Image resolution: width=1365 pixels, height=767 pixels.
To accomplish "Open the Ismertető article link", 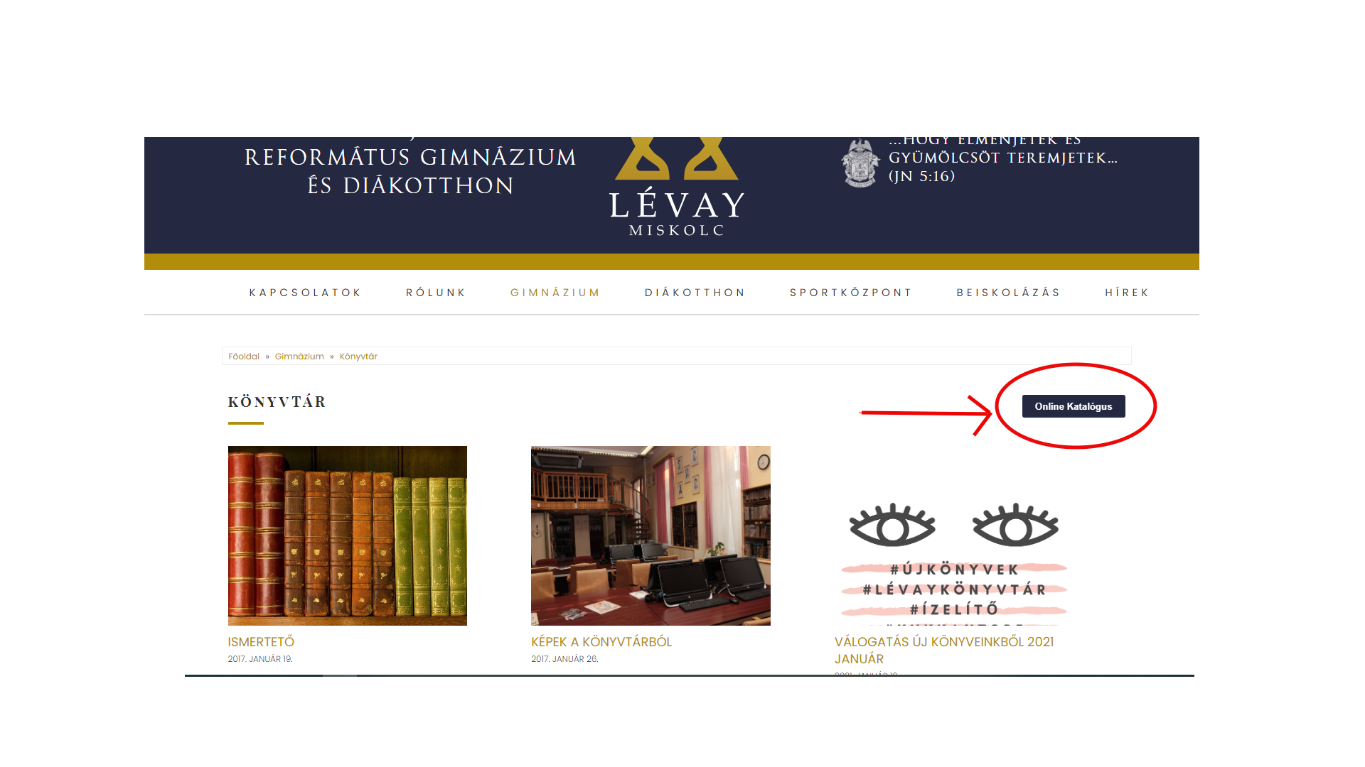I will pos(261,642).
